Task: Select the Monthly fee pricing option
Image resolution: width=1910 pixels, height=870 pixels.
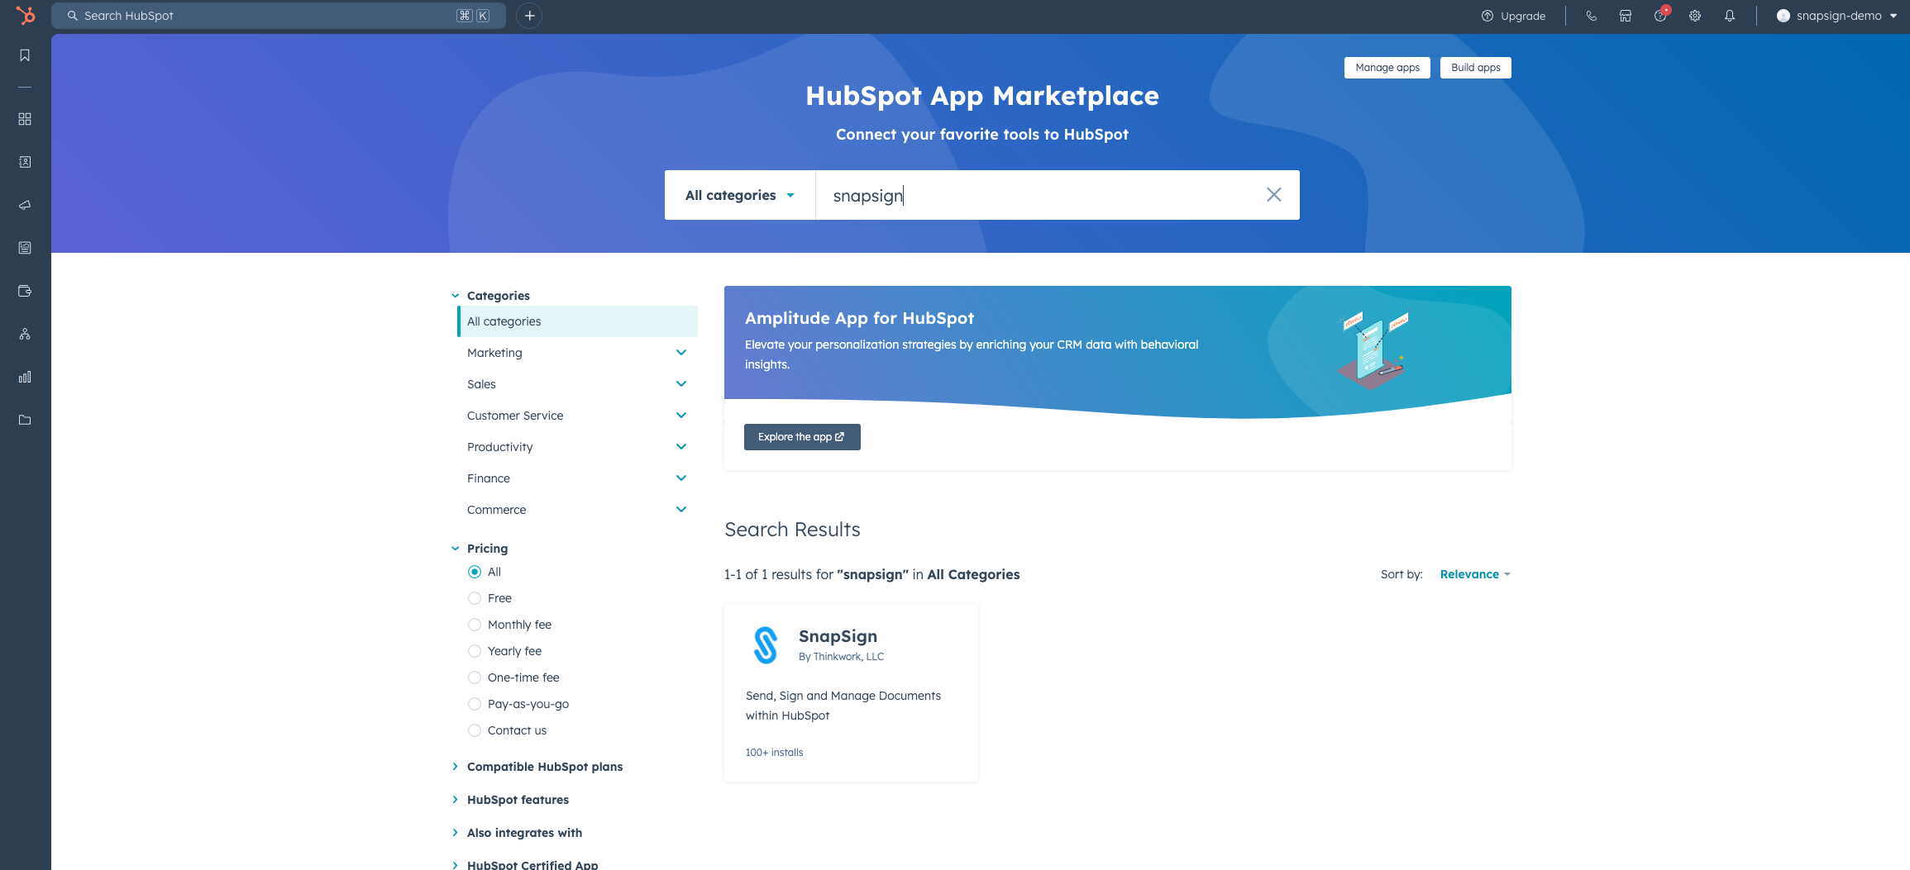Action: 475,625
